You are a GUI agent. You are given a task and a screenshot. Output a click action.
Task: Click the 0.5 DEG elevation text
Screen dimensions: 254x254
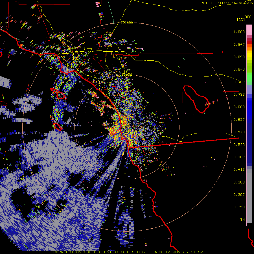point(136,252)
